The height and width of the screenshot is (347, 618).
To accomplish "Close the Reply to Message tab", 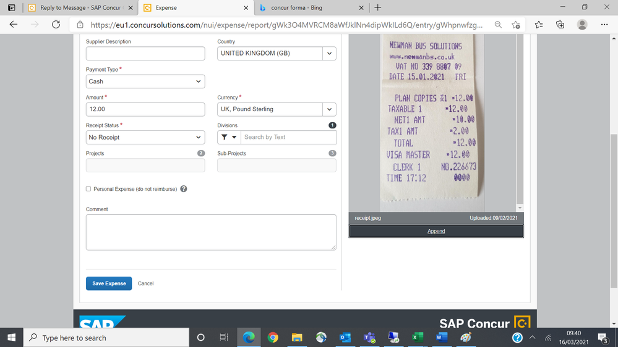I will click(131, 7).
